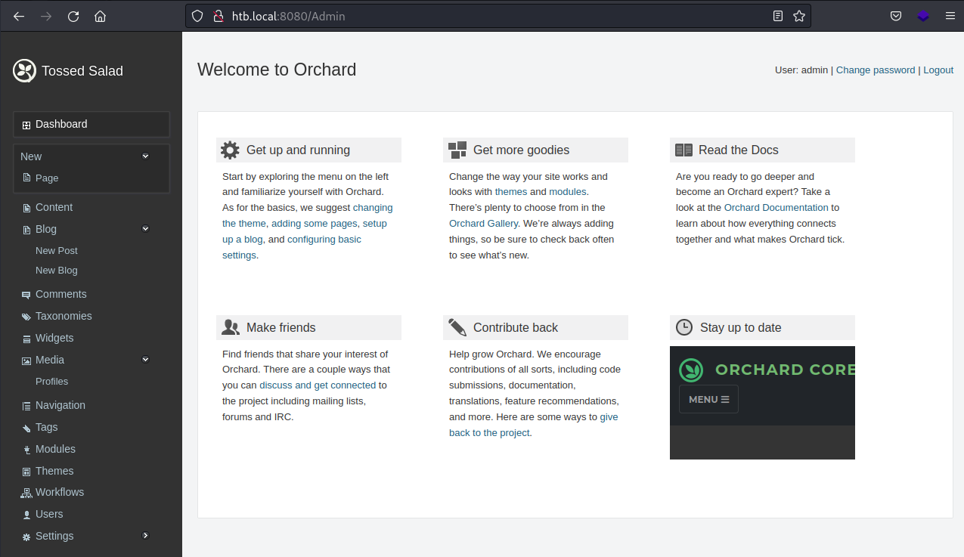Click the 'Stay up to date' heading
Screen dimensions: 964x557
741,328
